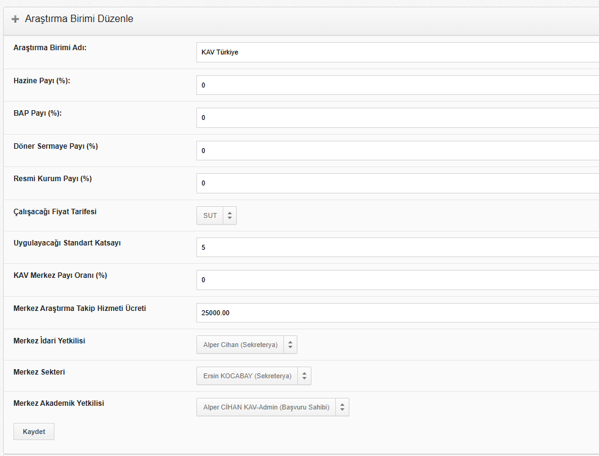Click the KAV Merkez Payı Oranı input
This screenshot has height=456, width=599.
pyautogui.click(x=398, y=280)
